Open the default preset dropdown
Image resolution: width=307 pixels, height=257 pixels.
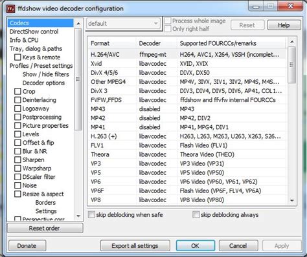[124, 23]
